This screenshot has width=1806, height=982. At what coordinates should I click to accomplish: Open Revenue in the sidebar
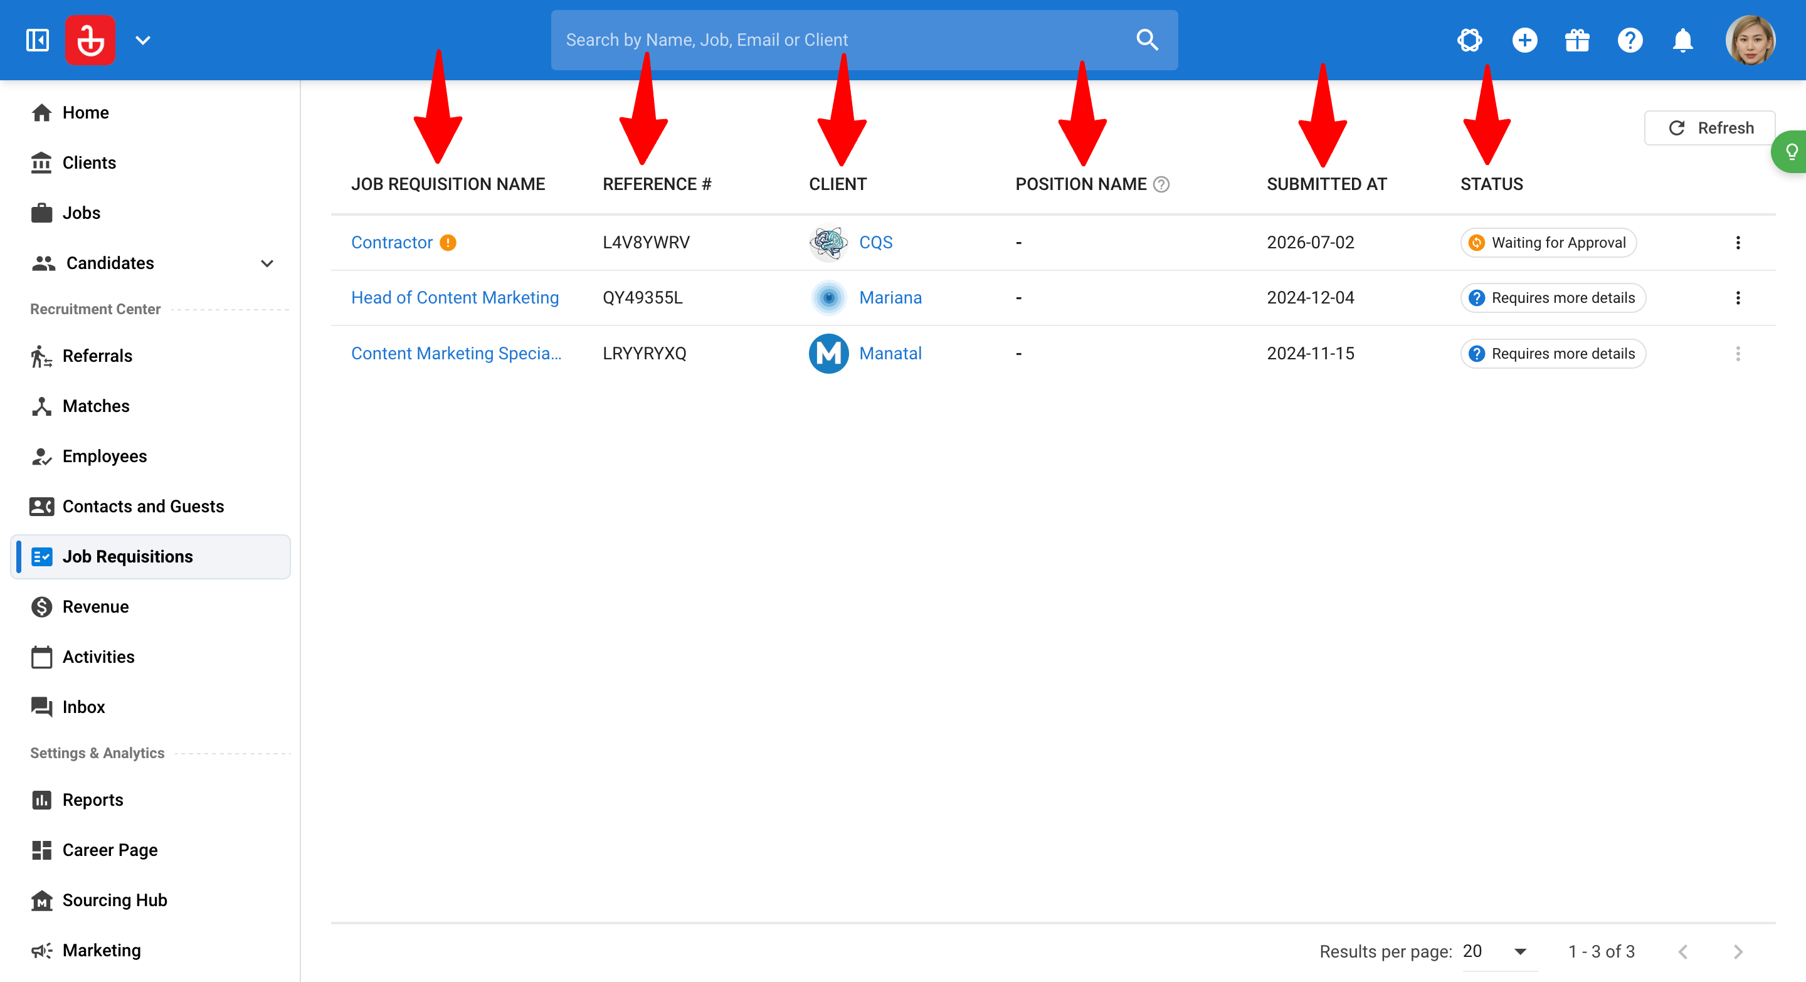click(x=150, y=607)
